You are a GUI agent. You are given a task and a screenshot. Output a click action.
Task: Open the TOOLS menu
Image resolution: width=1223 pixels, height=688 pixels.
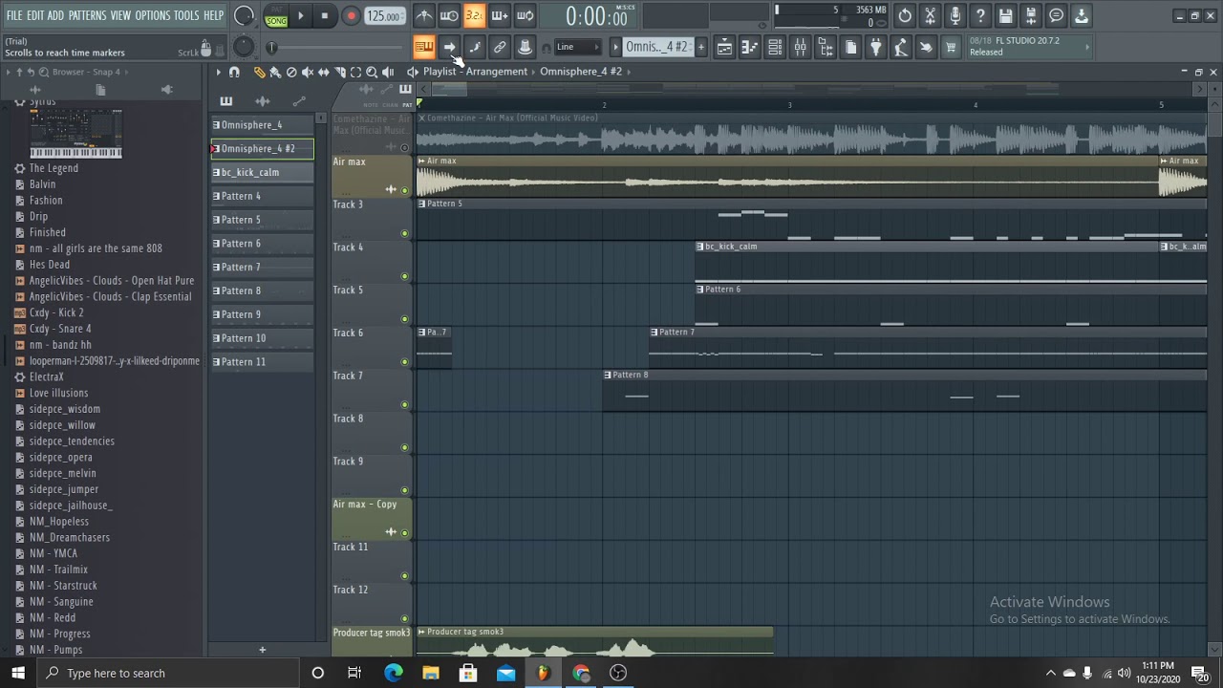(x=185, y=15)
